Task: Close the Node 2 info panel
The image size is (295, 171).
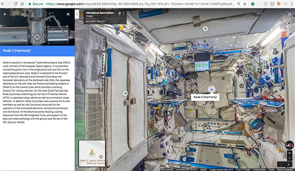Action: click(x=68, y=14)
